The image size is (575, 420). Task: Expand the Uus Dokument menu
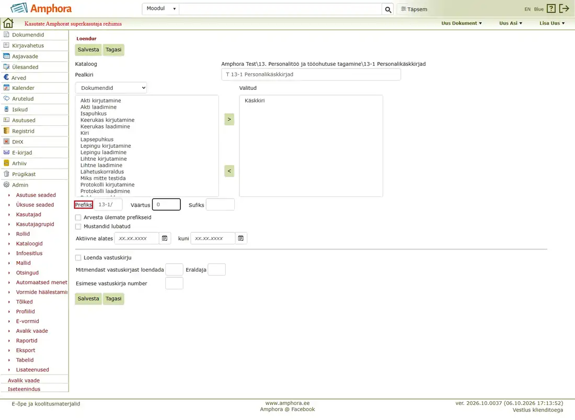(x=462, y=23)
